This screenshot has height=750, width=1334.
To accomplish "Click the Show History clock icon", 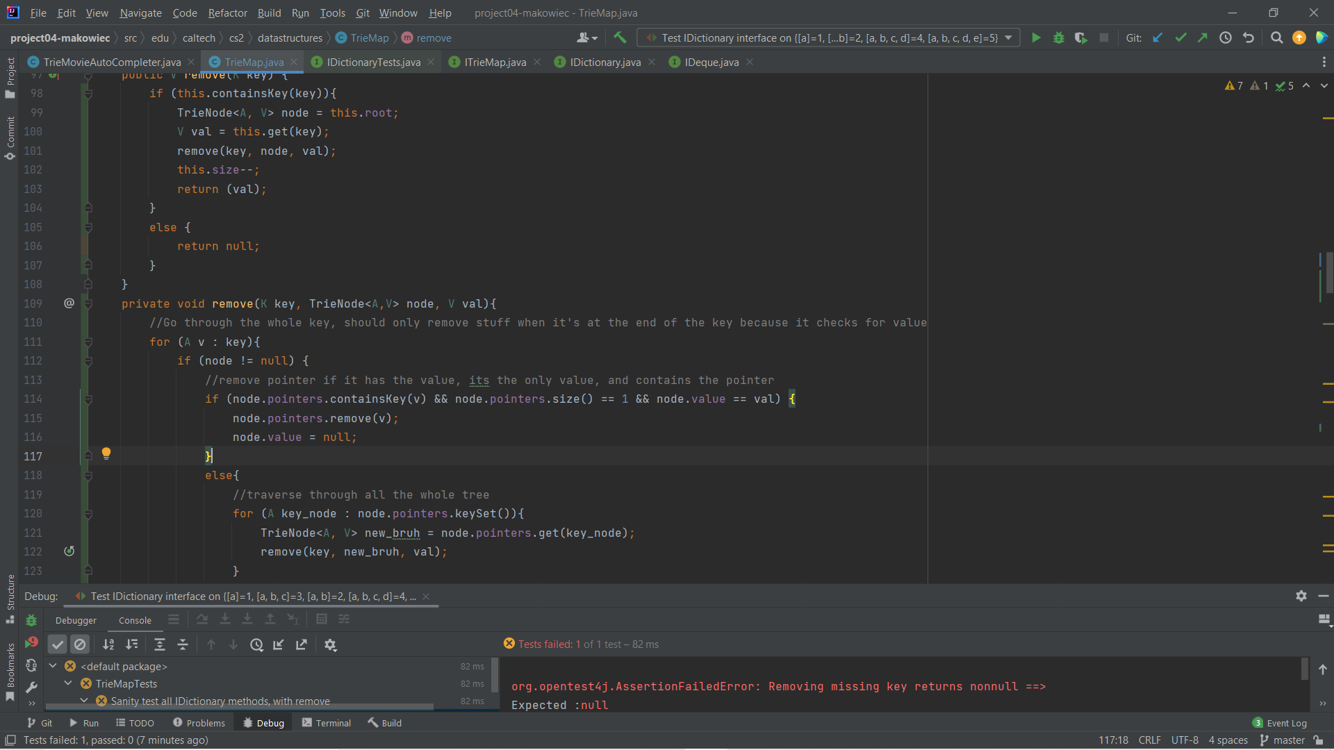I will click(x=1226, y=38).
